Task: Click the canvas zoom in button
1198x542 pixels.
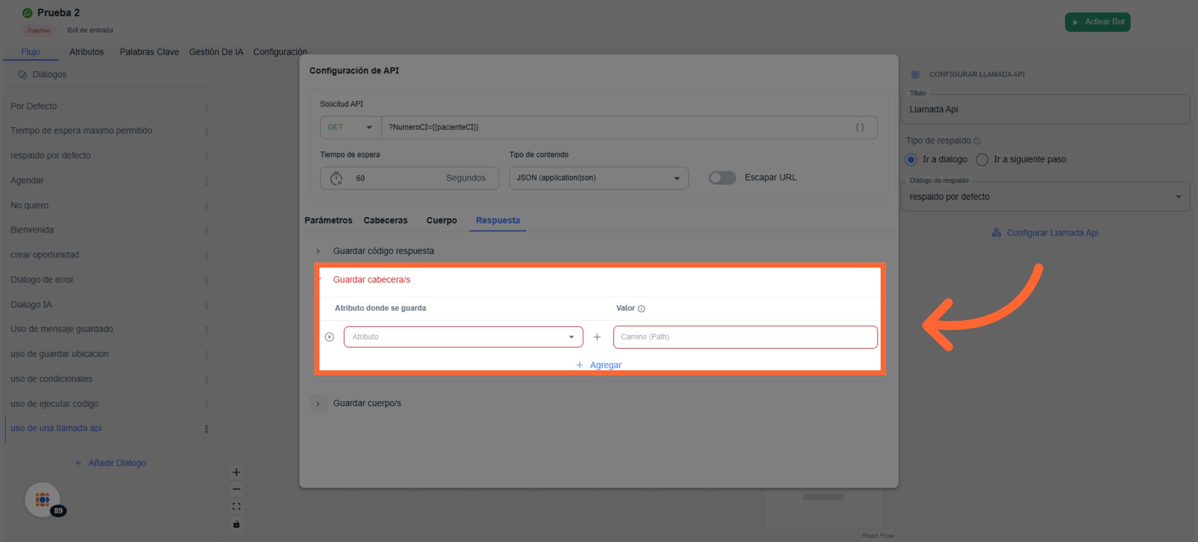Action: pos(237,472)
